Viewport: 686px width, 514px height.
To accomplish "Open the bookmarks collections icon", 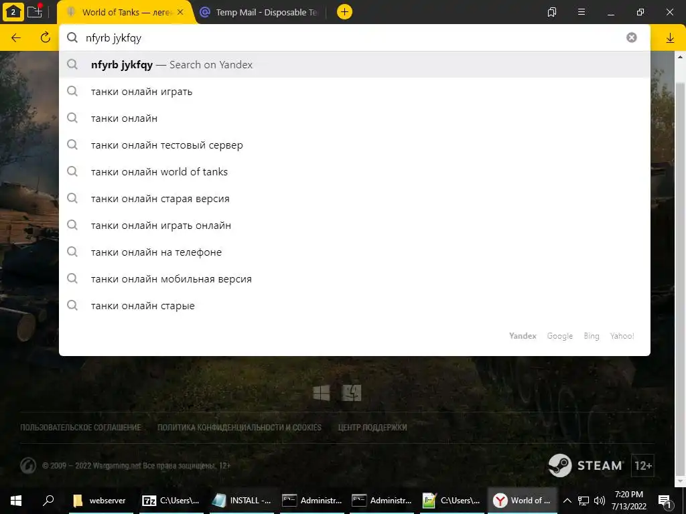I will tap(552, 12).
